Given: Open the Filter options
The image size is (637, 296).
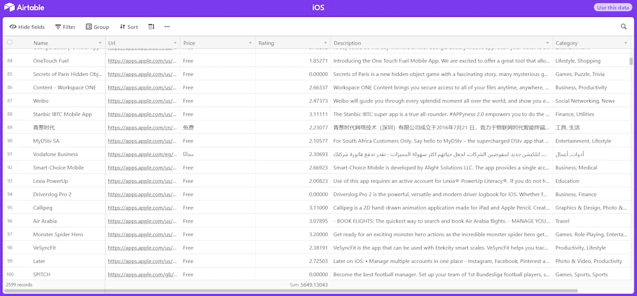Looking at the screenshot, I should pyautogui.click(x=65, y=27).
